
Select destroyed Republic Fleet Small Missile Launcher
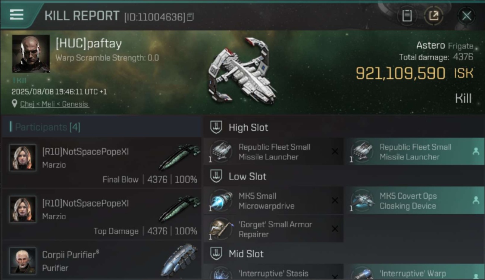coord(273,152)
